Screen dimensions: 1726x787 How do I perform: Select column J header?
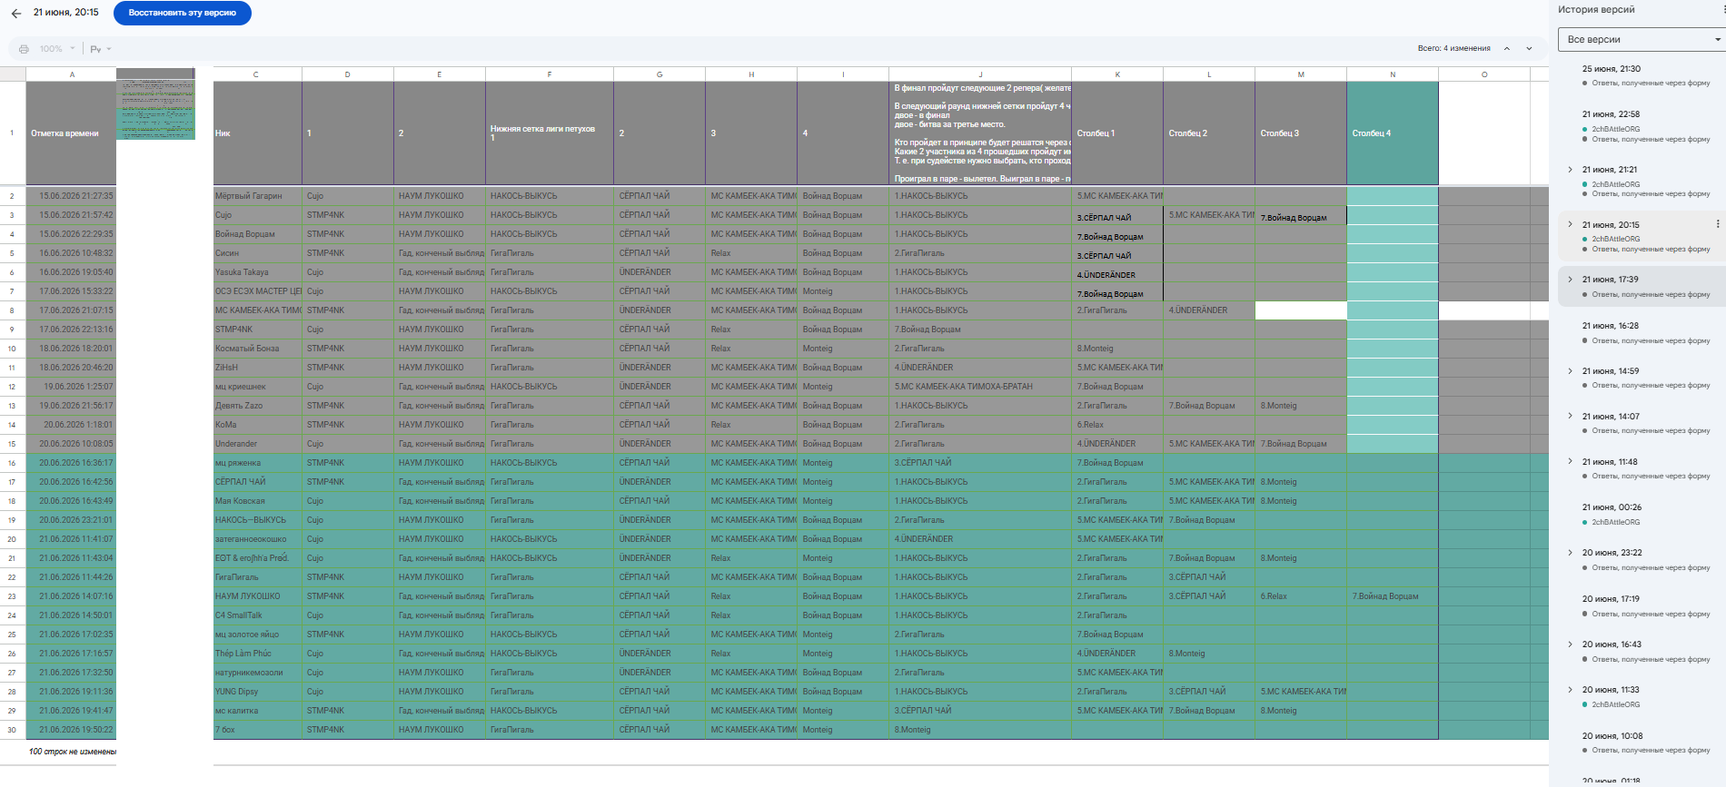coord(980,74)
